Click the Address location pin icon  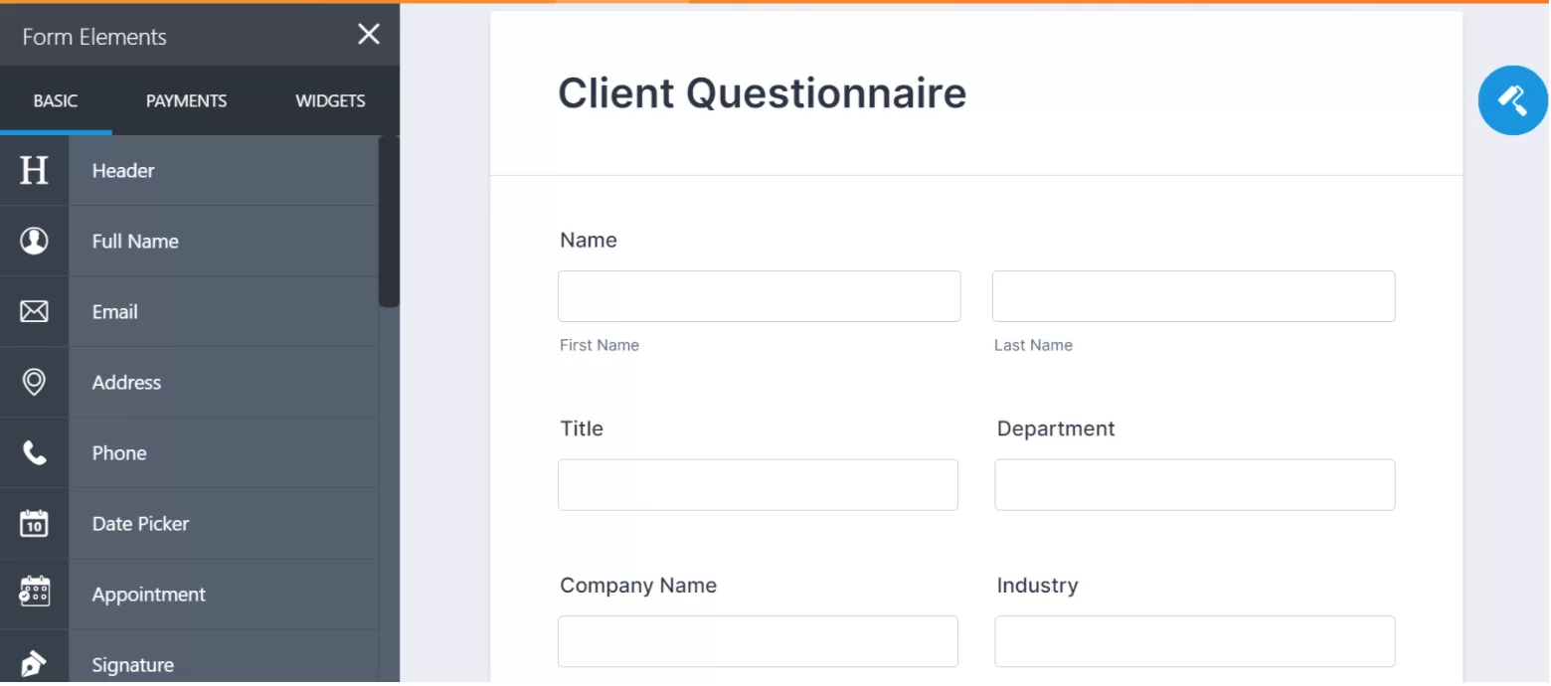pyautogui.click(x=34, y=382)
